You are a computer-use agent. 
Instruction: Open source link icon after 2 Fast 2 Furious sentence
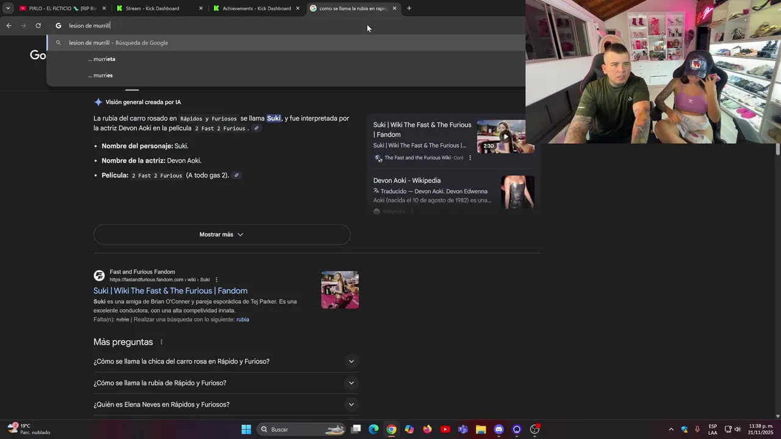coord(257,129)
